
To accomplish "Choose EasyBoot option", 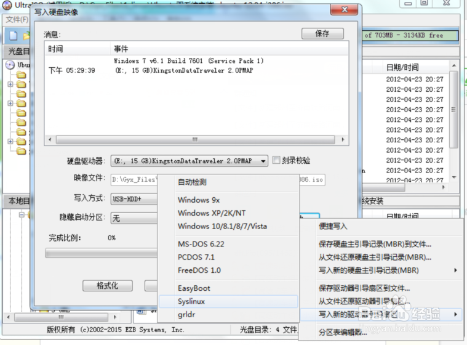I will (228, 288).
